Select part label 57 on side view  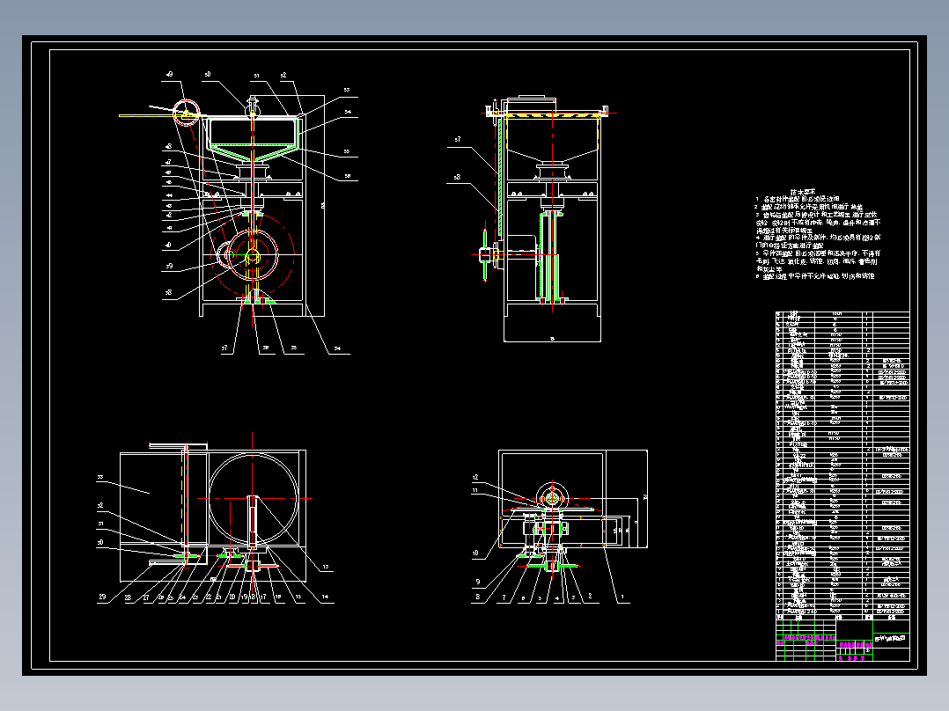coord(458,139)
